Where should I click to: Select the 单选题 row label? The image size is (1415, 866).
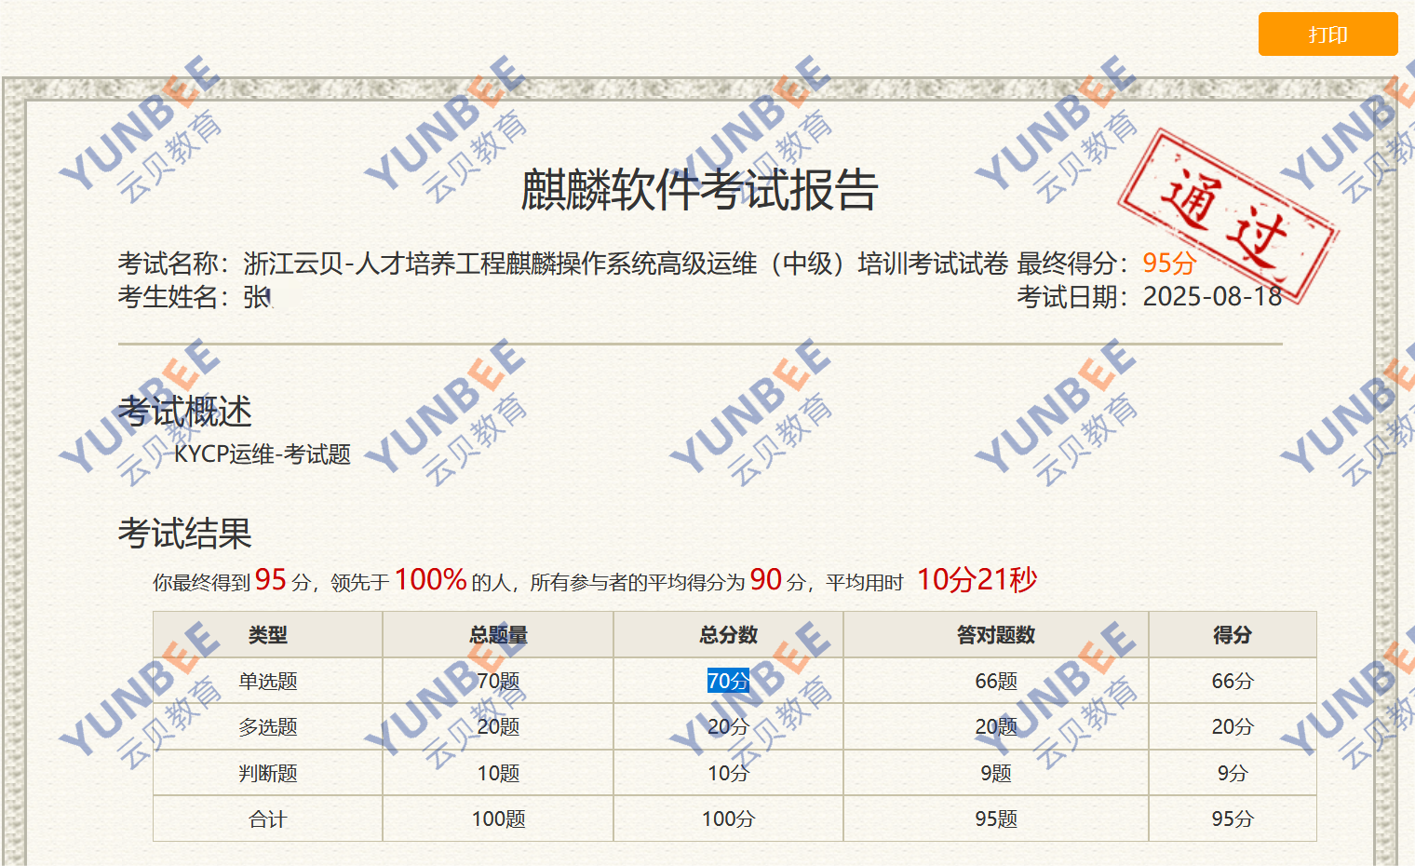(268, 681)
